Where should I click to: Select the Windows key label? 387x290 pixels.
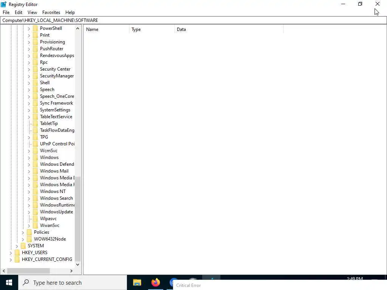[x=50, y=157]
